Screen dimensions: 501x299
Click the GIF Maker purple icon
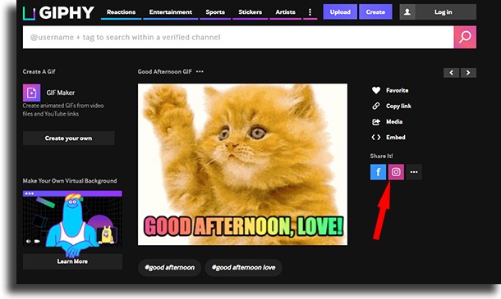point(32,93)
